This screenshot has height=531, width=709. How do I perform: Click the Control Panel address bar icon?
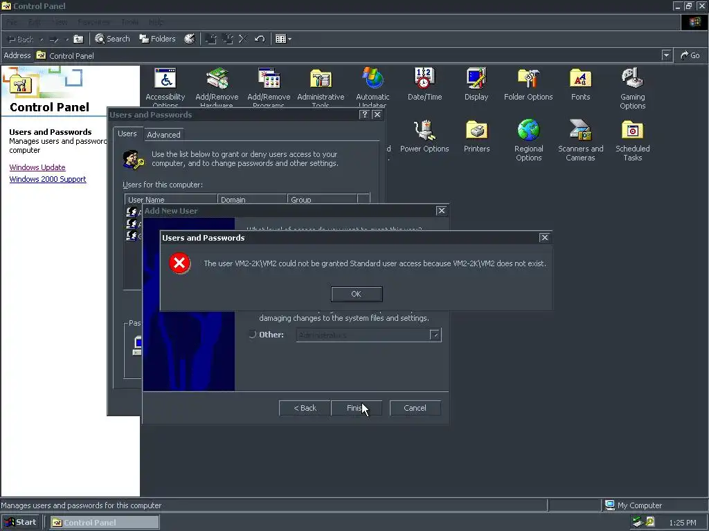pos(41,55)
